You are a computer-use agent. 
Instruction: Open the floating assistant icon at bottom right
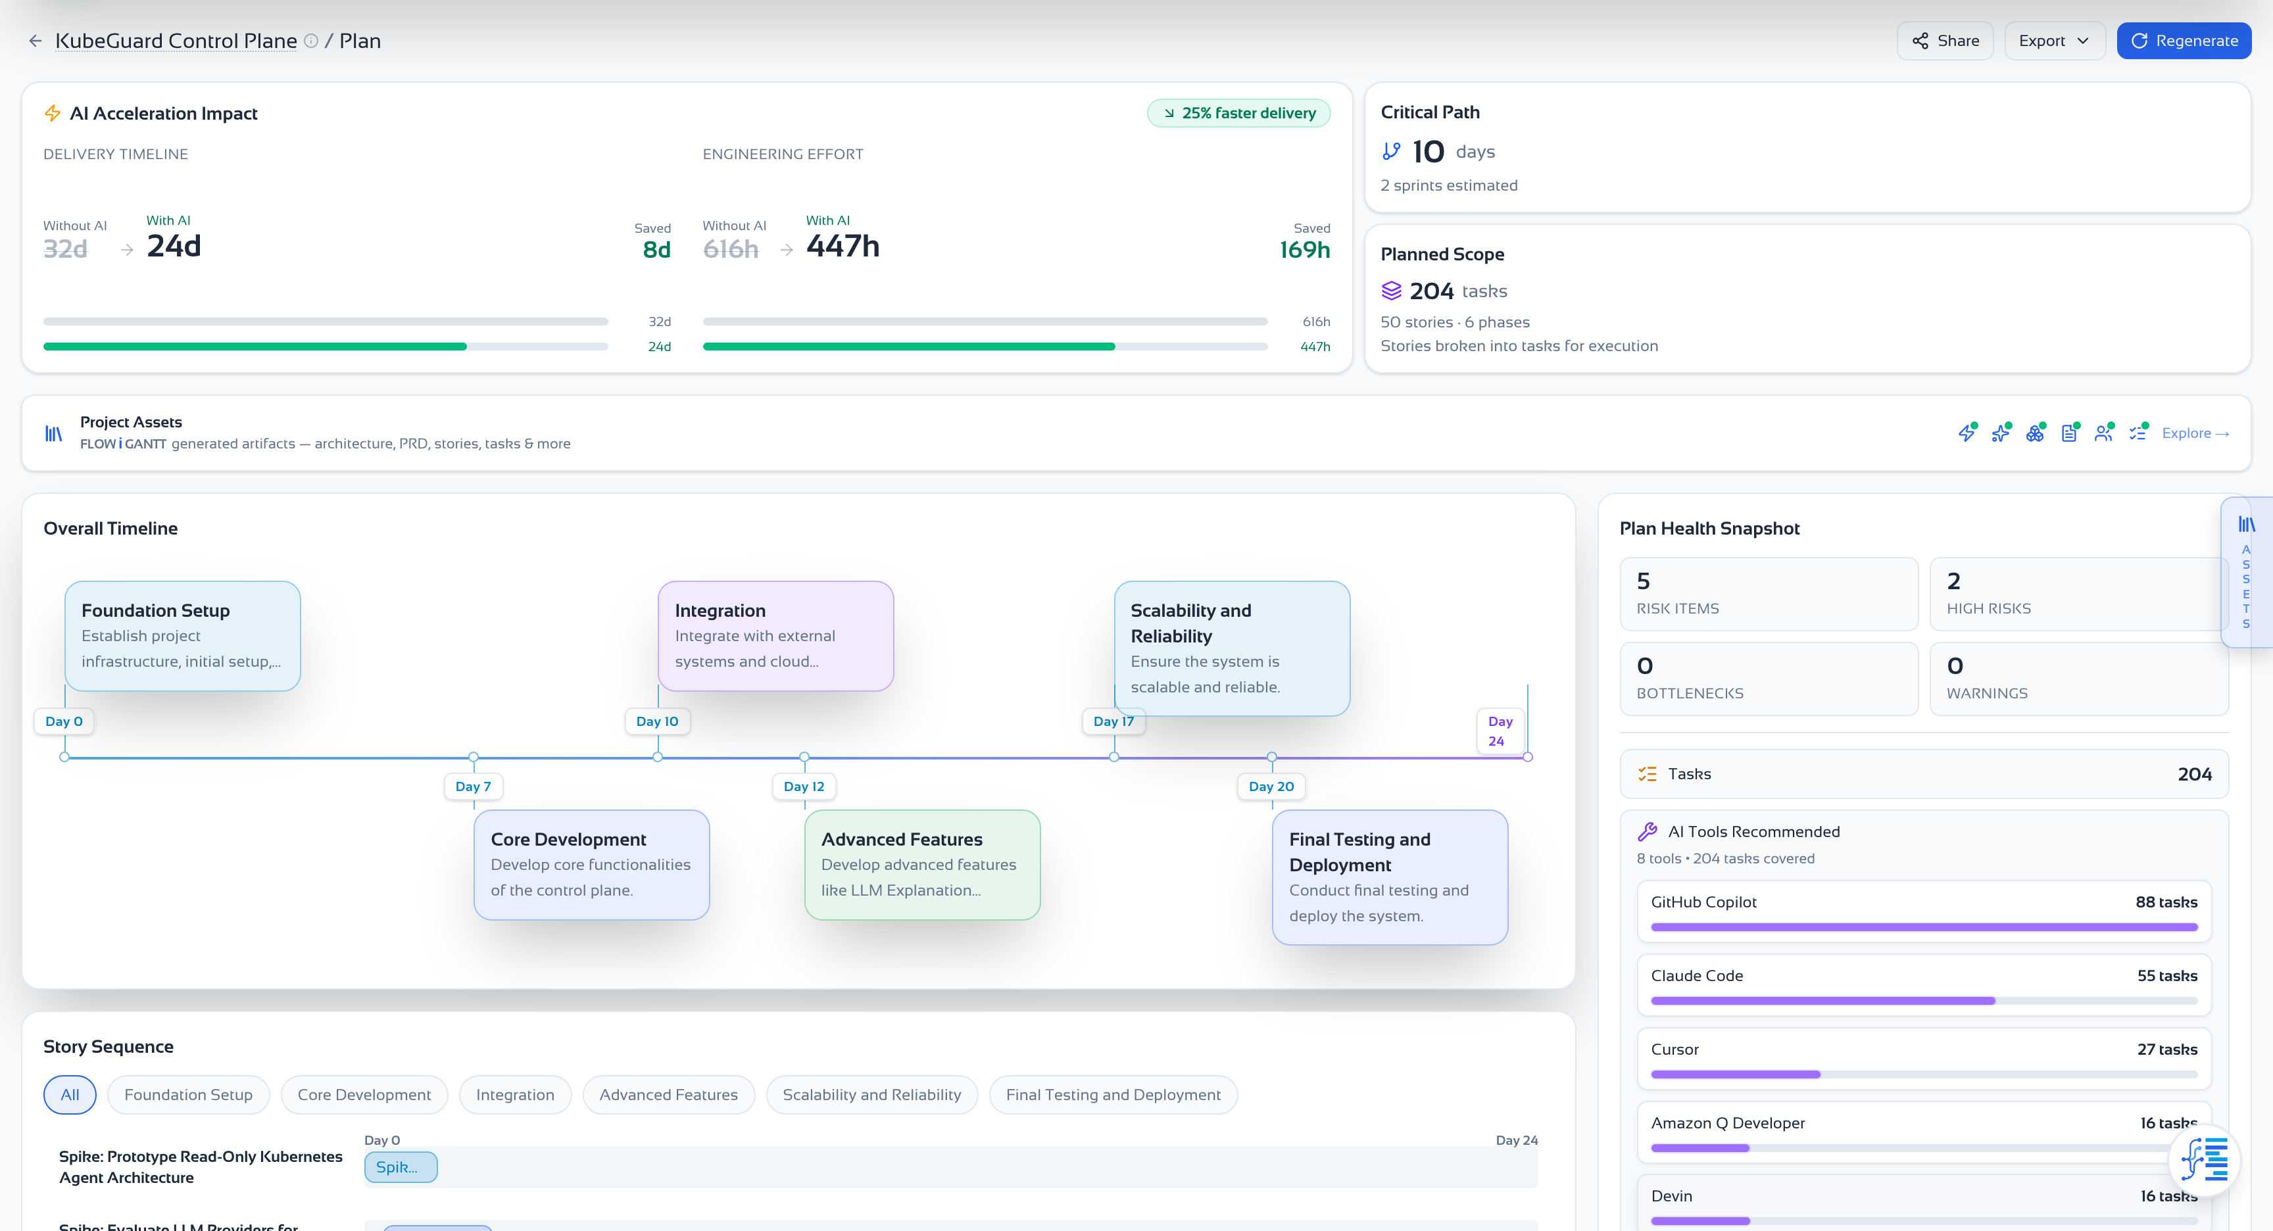pyautogui.click(x=2204, y=1159)
